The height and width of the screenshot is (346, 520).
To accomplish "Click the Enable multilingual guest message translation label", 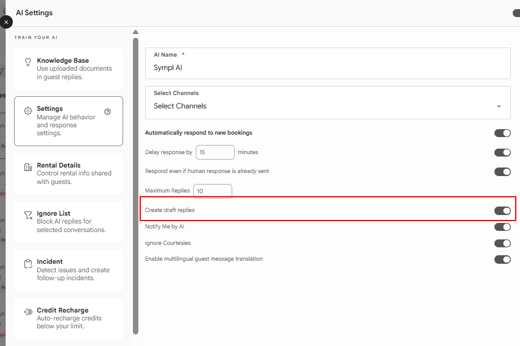I will point(204,259).
